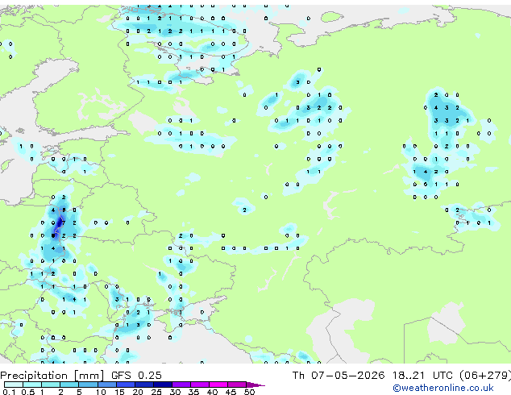
Task: Click the 'Precipitation [mm]' title text
Action: point(52,376)
